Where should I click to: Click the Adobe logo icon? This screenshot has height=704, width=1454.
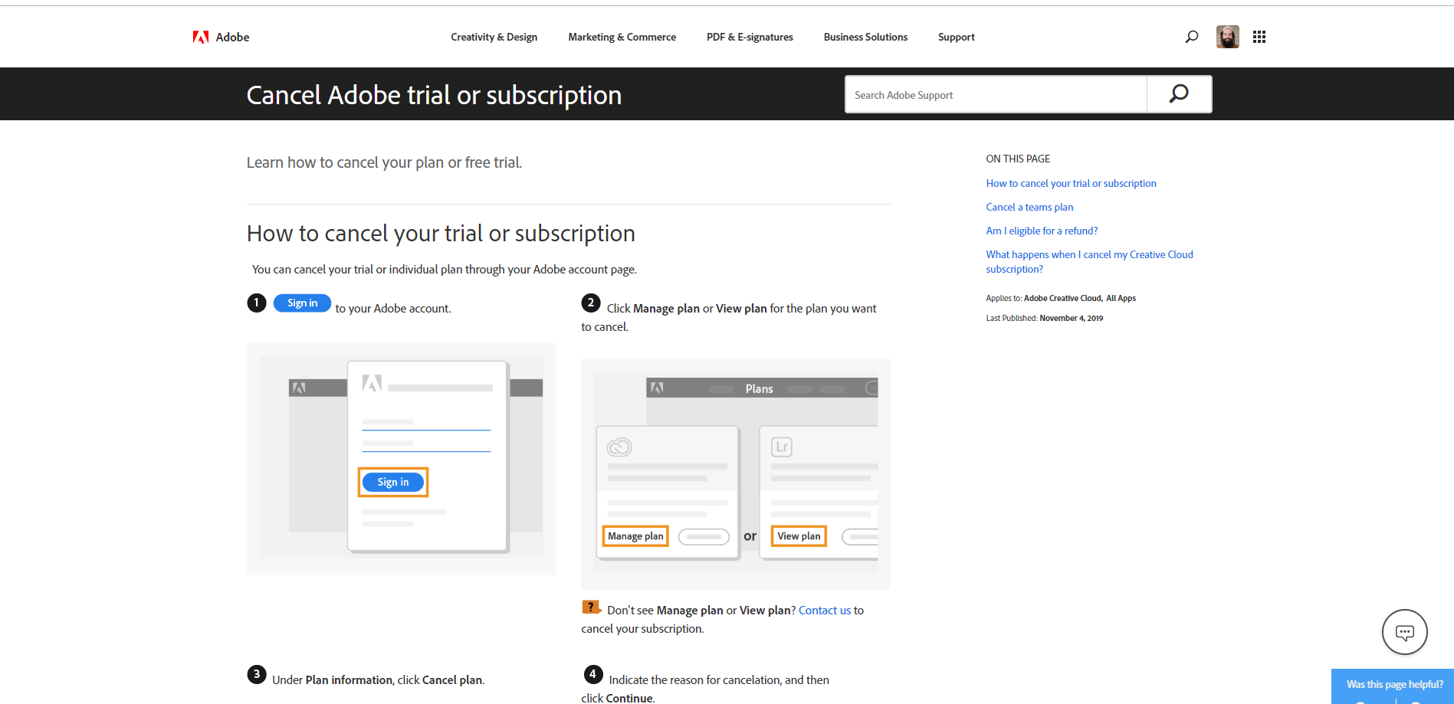(201, 37)
